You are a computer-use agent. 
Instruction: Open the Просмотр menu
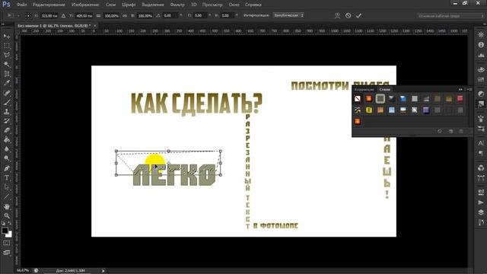point(212,5)
